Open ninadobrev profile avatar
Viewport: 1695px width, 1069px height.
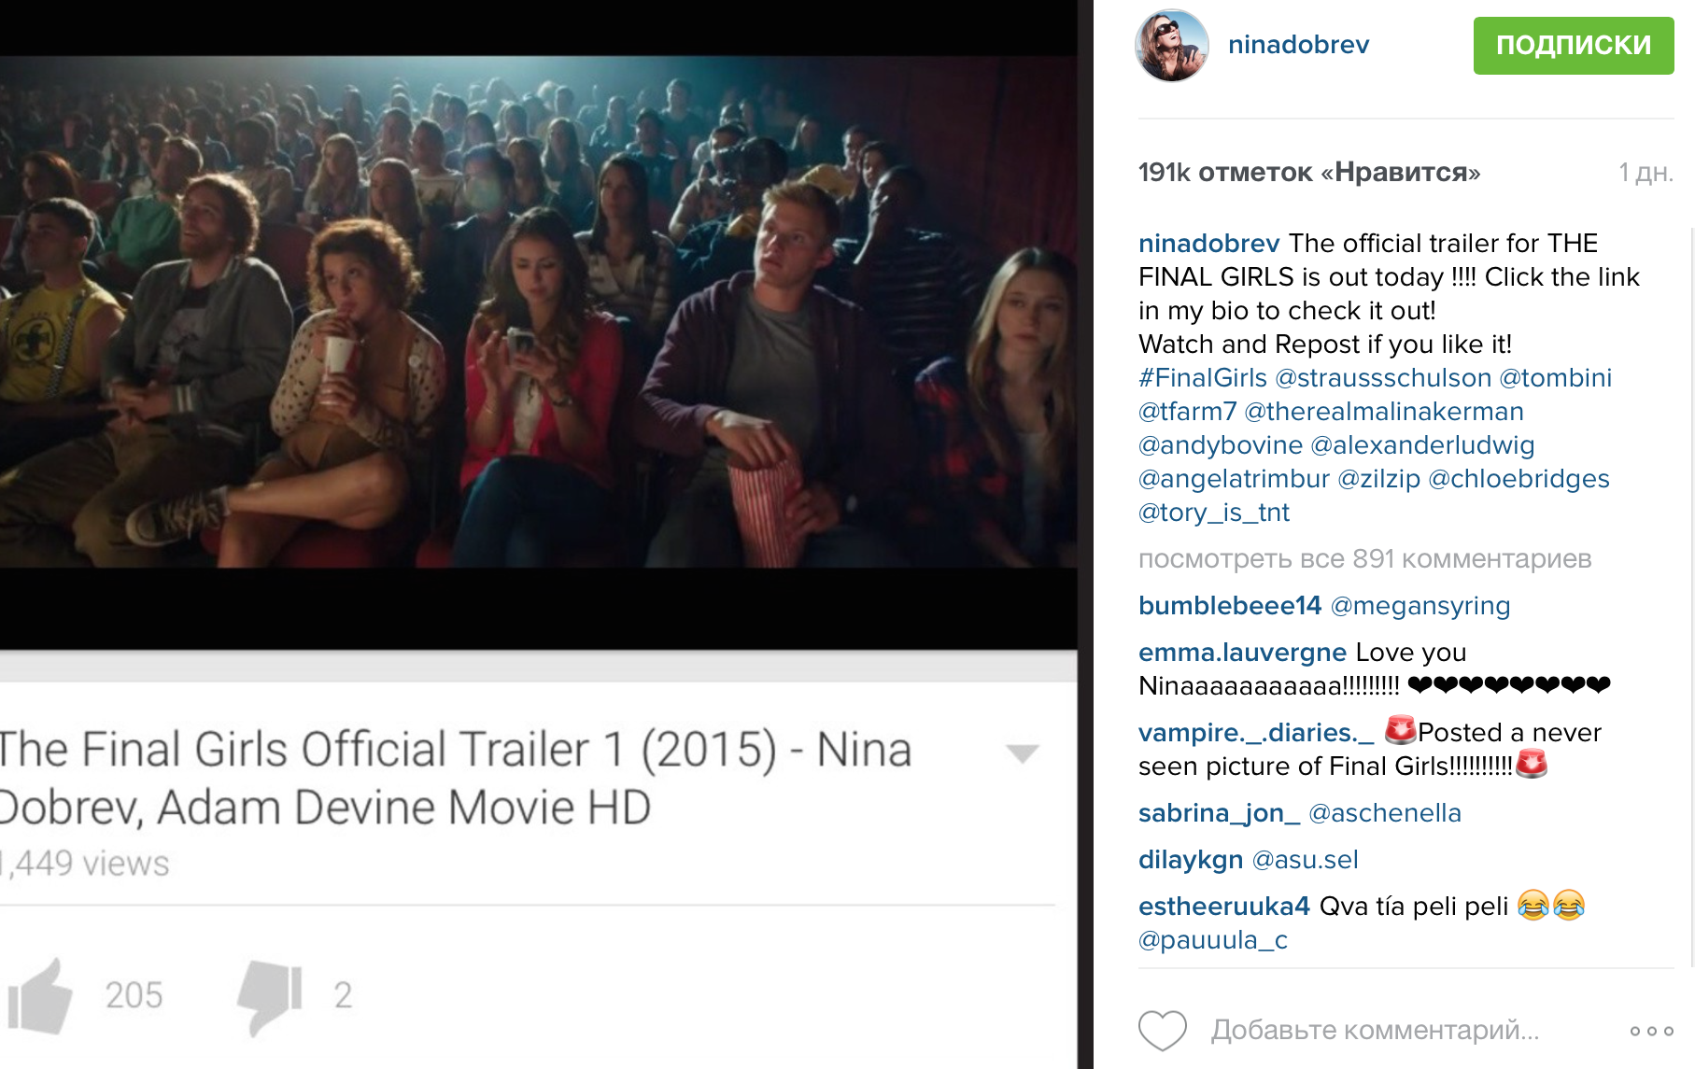click(1172, 45)
